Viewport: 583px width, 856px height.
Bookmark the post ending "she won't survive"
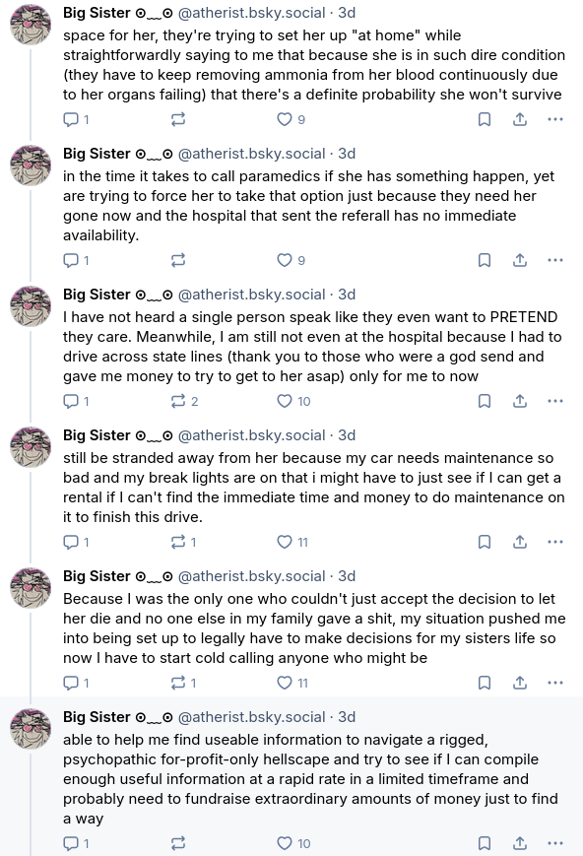click(x=485, y=119)
